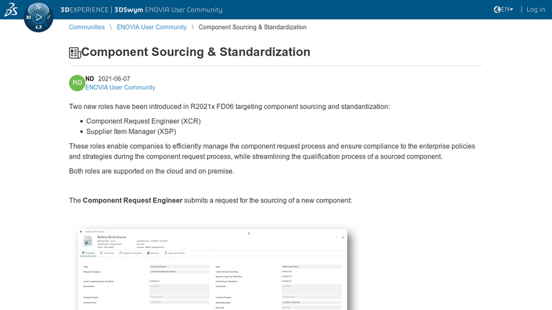This screenshot has height=310, width=552.
Task: Click the 'Both roles are supported' sentence
Action: tap(151, 171)
